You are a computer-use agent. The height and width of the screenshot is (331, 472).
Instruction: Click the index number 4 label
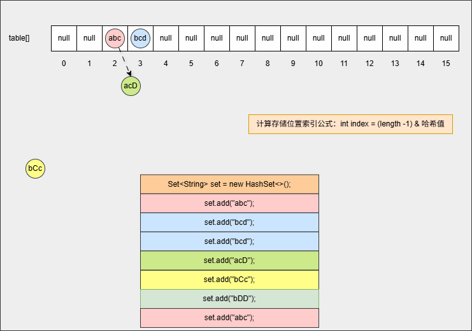pos(166,64)
